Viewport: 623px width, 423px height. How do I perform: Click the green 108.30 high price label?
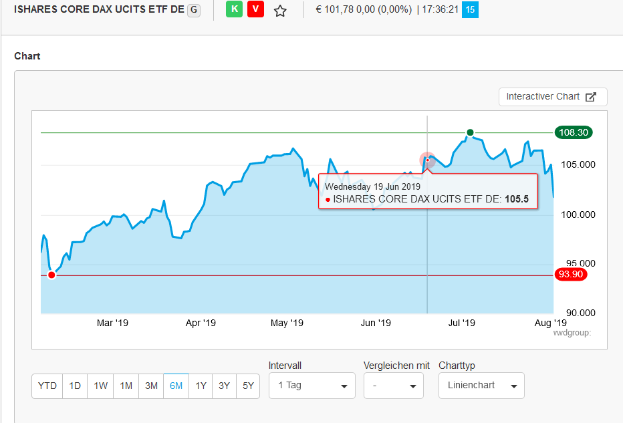pyautogui.click(x=574, y=132)
